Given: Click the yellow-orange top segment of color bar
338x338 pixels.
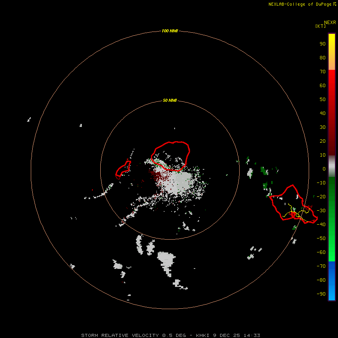Looking at the screenshot, I should pyautogui.click(x=332, y=52).
